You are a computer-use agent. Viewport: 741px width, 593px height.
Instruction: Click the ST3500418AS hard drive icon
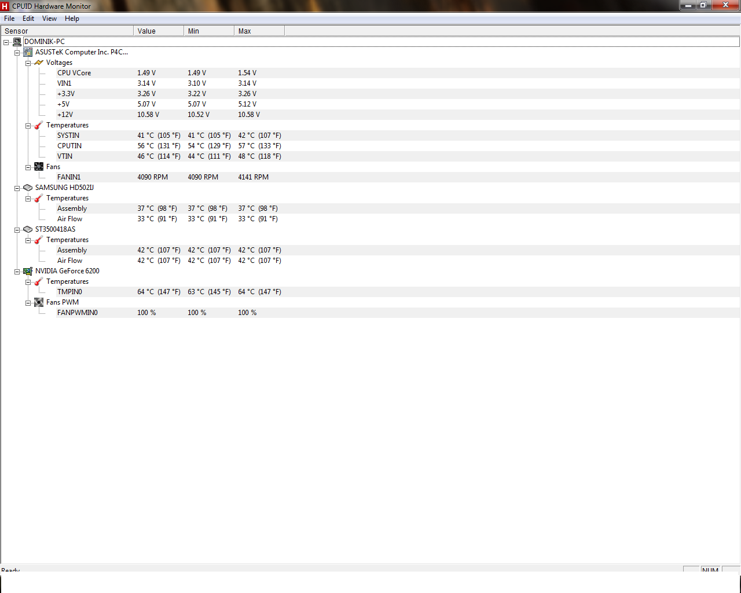pyautogui.click(x=28, y=229)
